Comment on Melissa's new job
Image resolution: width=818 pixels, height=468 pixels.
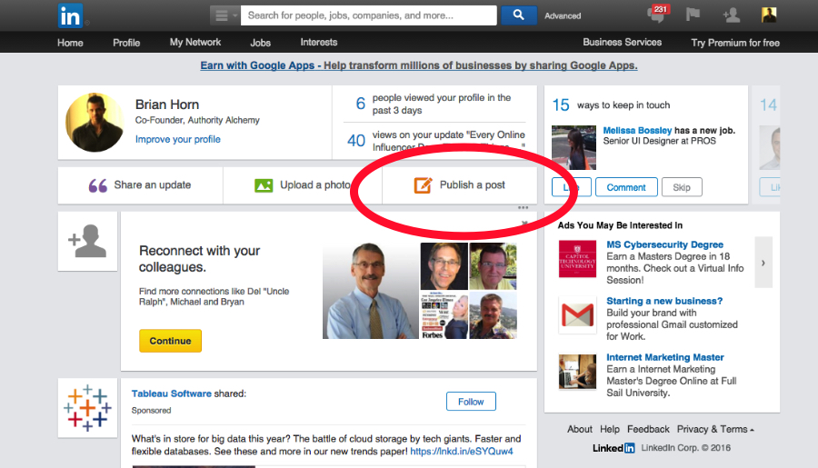coord(626,187)
